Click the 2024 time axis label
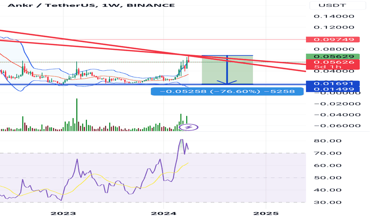Screen dimensions: 370x218 164,213
